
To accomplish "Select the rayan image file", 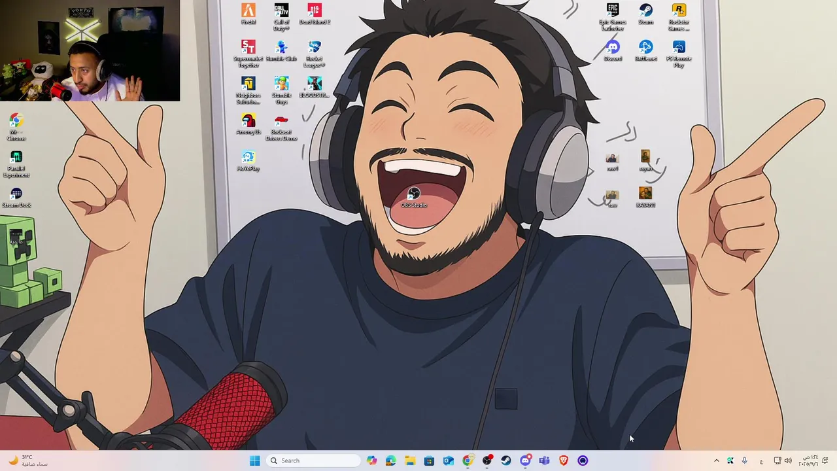I will pos(645,161).
